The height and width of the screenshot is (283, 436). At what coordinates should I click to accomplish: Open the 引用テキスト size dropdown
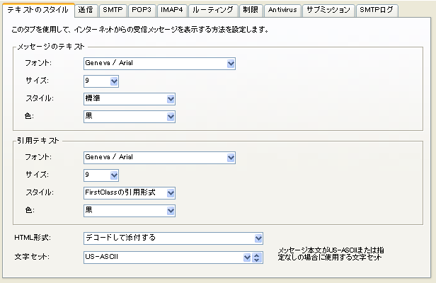click(101, 175)
